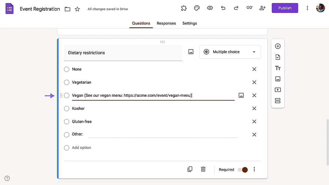Remove the Other option
This screenshot has width=329, height=185.
pos(254,134)
